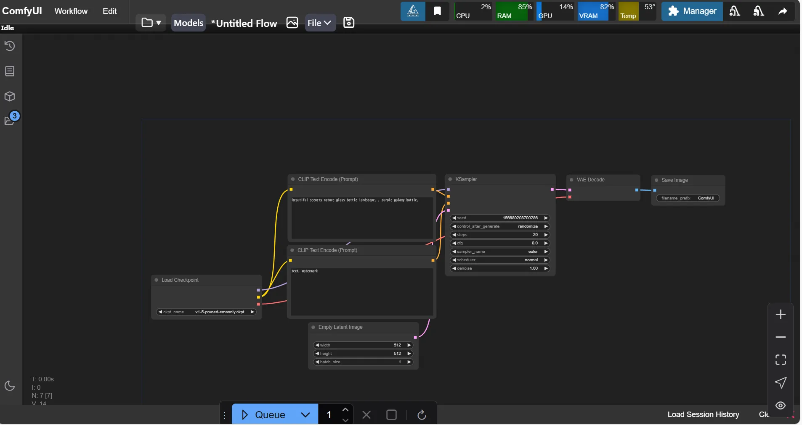Click the image gallery icon beside Untitled Flow

click(292, 23)
